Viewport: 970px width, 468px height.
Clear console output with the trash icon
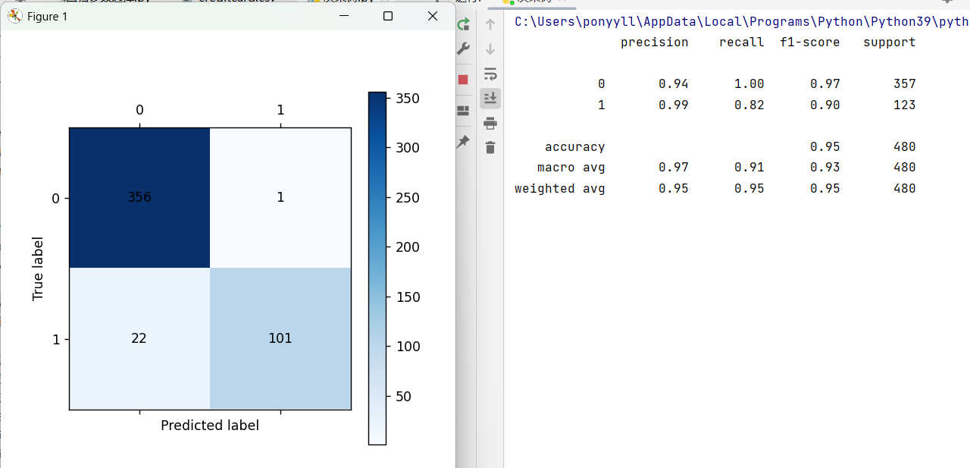490,147
